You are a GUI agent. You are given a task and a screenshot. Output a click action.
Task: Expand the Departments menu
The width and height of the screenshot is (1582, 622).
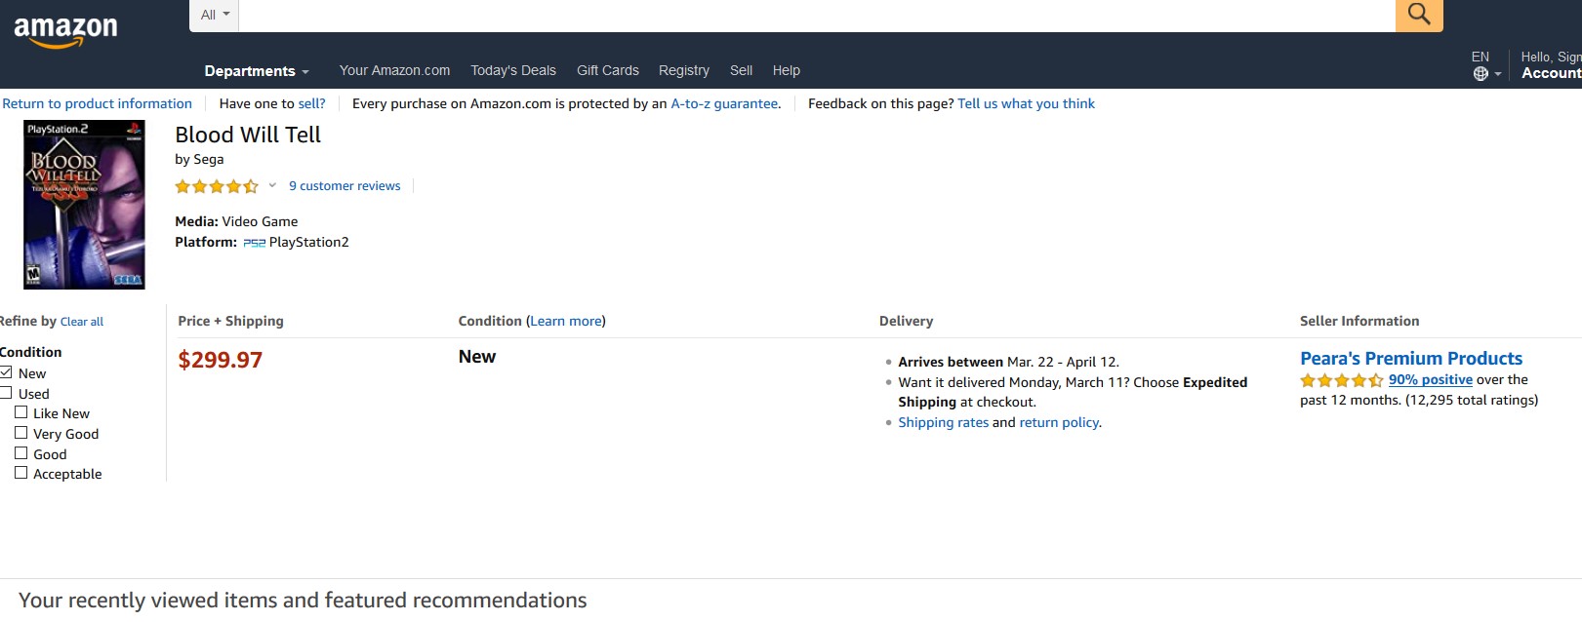257,70
